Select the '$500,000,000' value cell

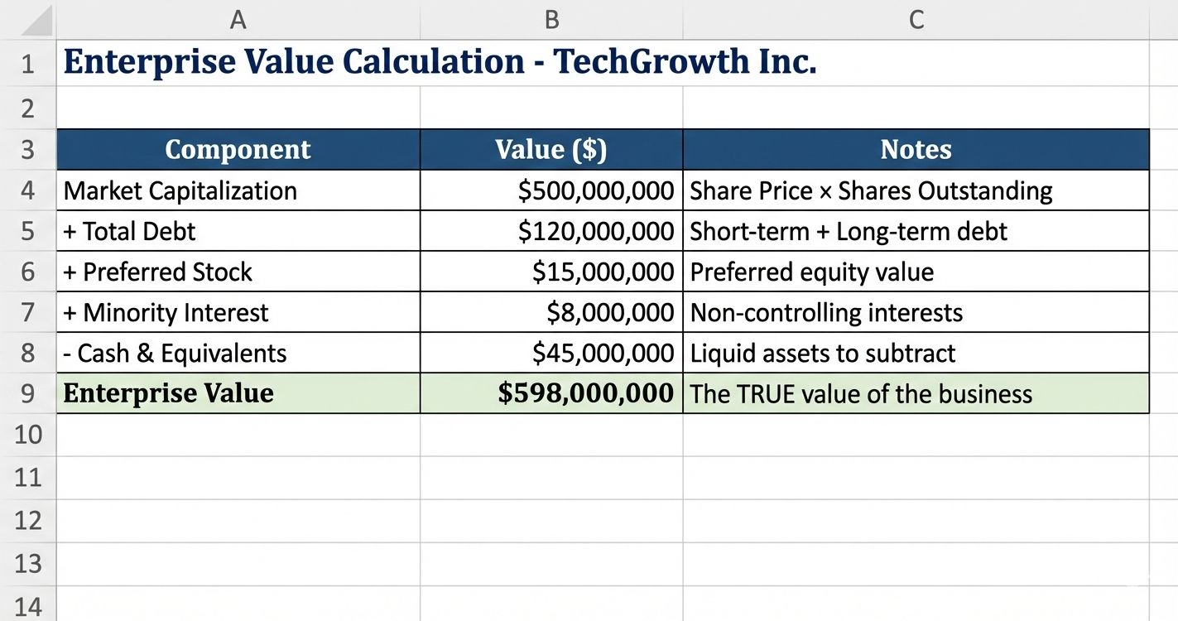551,190
